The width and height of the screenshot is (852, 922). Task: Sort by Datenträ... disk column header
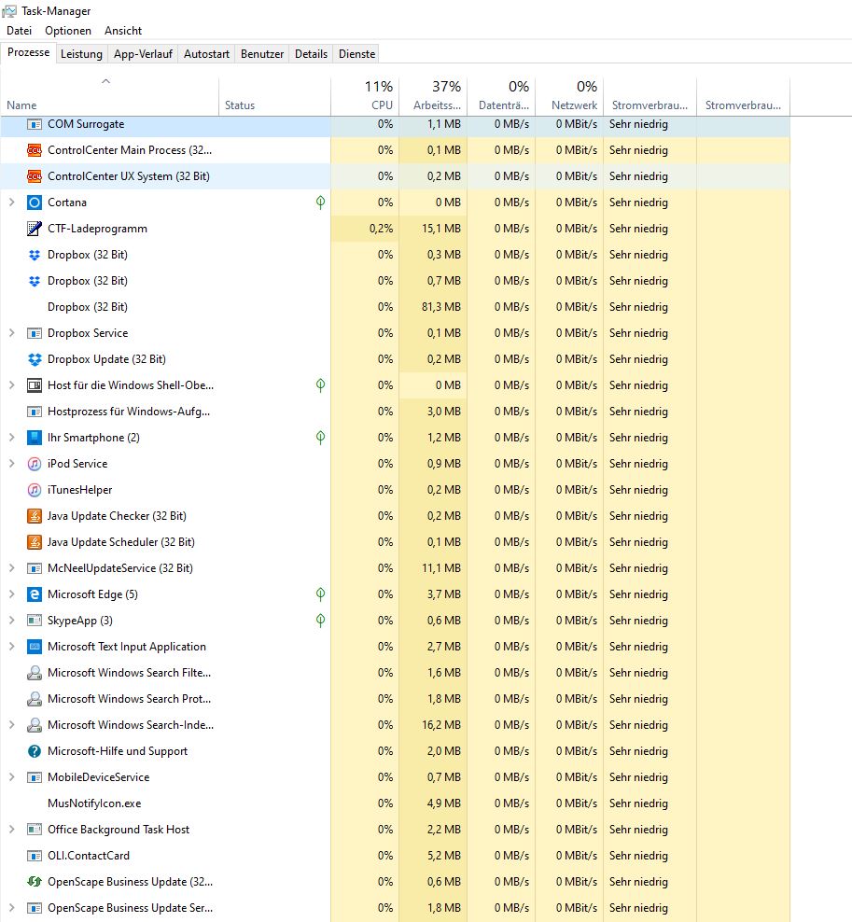(501, 96)
